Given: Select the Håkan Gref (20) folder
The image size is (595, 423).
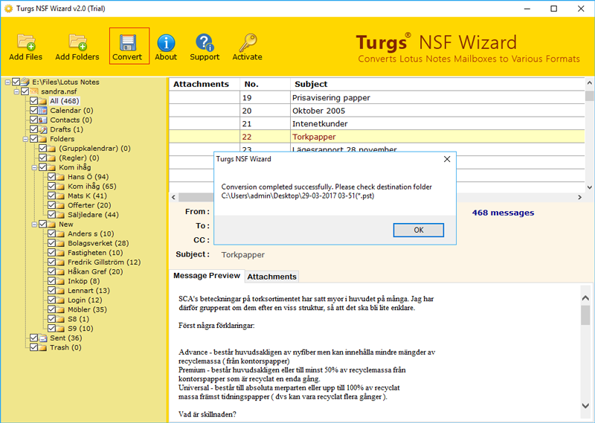Looking at the screenshot, I should click(95, 271).
